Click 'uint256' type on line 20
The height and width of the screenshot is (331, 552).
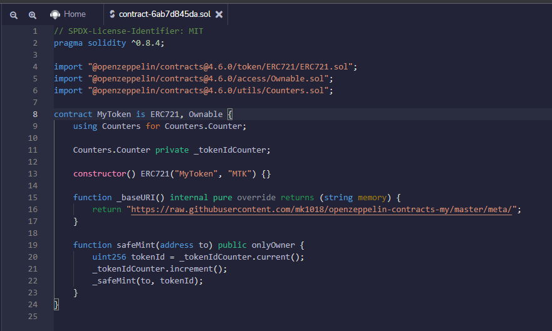click(x=109, y=257)
